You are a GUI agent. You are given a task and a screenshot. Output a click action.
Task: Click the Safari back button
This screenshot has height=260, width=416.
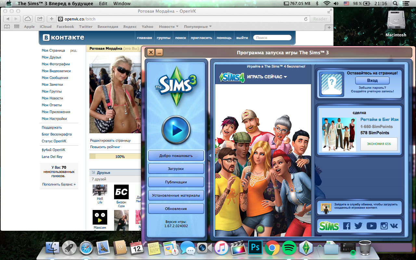8,19
